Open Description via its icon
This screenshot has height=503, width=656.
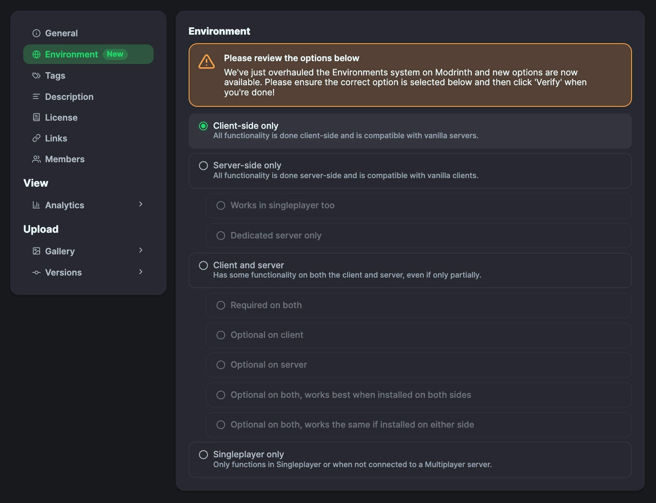coord(36,97)
